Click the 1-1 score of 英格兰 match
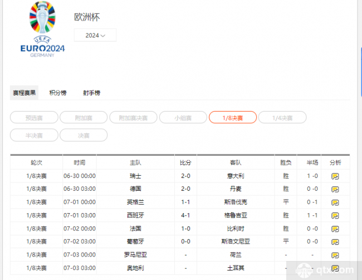 (185, 202)
